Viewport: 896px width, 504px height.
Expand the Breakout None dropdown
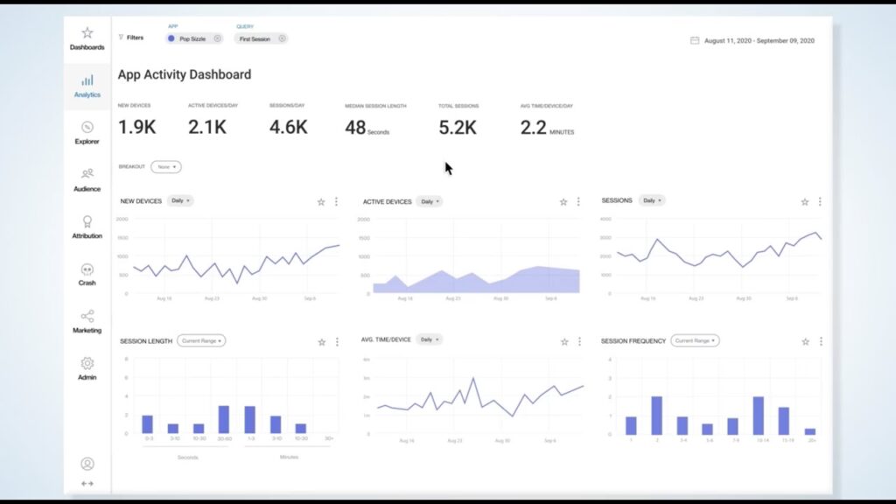point(165,166)
